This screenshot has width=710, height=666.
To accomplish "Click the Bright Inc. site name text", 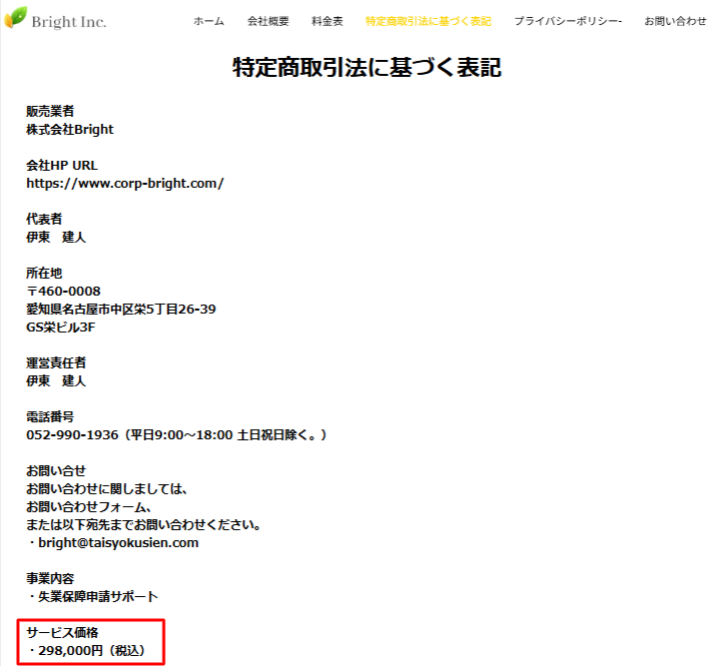I will click(x=69, y=21).
